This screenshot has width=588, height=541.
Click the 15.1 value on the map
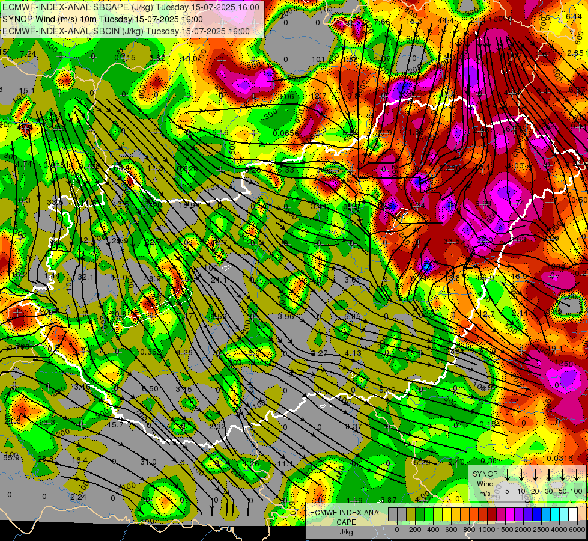(26, 91)
